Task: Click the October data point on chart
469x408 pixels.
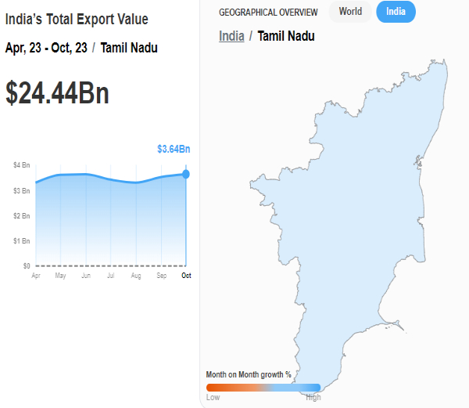Action: click(186, 174)
